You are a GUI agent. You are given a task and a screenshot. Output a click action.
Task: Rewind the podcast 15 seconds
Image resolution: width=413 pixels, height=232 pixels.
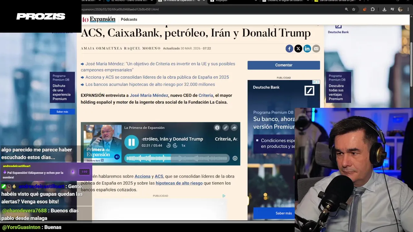point(168,146)
